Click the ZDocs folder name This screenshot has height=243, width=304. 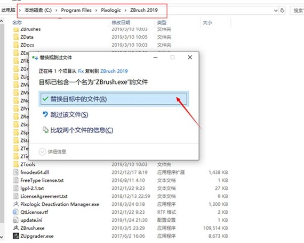click(27, 45)
